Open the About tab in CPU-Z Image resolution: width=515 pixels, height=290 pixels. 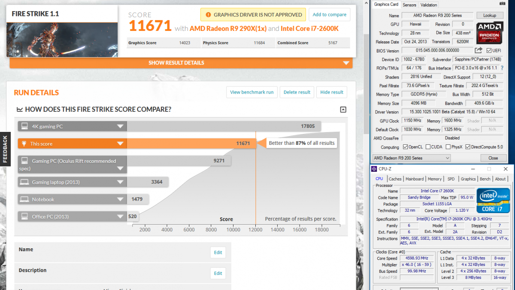coord(500,179)
